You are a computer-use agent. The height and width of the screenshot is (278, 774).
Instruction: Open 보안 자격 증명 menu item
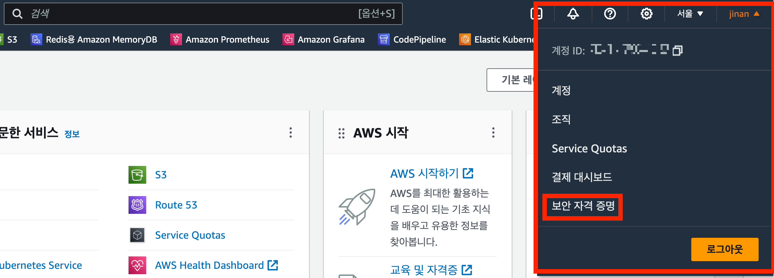coord(583,206)
